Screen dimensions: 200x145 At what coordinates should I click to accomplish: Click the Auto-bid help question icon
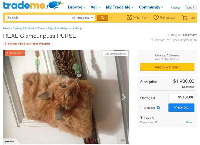pos(158,108)
